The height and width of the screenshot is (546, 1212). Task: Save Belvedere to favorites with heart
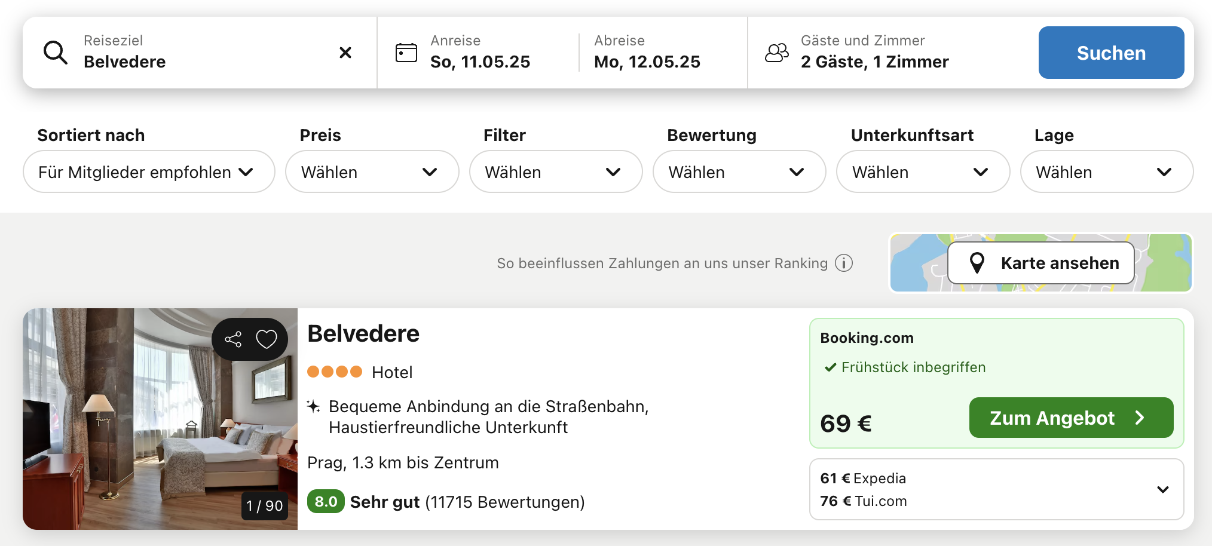point(267,339)
